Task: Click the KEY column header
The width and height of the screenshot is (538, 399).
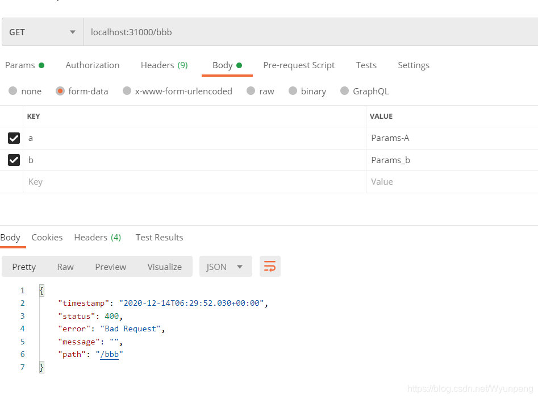Action: (x=34, y=117)
